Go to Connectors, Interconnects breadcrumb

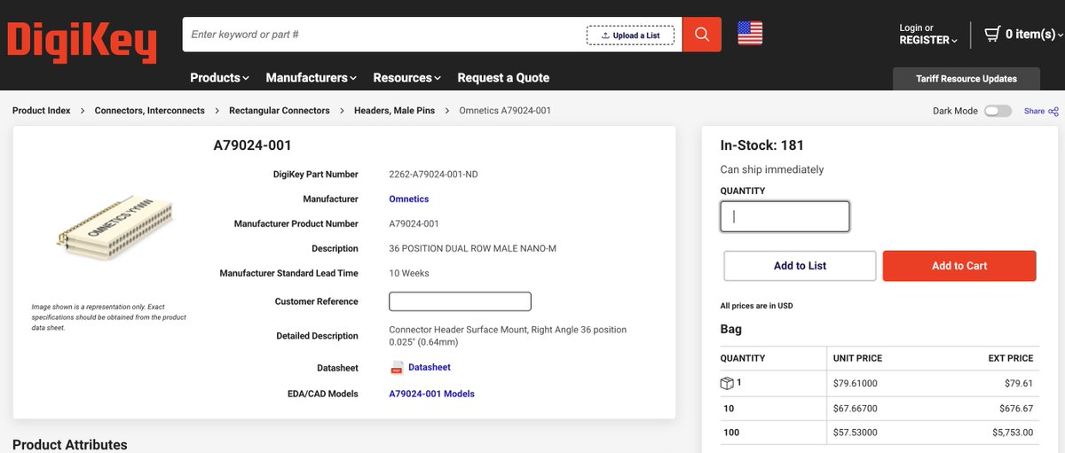click(x=150, y=111)
